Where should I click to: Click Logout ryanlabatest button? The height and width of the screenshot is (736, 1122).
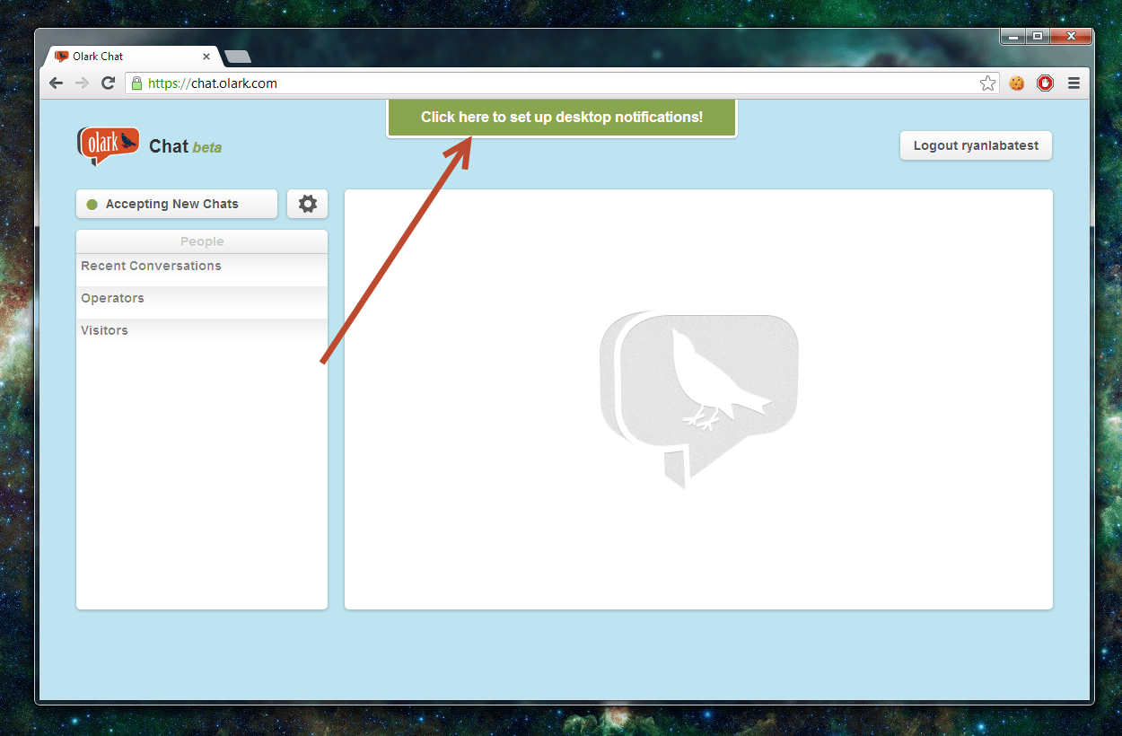click(x=976, y=145)
